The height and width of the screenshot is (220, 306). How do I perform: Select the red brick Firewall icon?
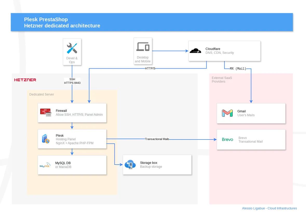click(46, 113)
